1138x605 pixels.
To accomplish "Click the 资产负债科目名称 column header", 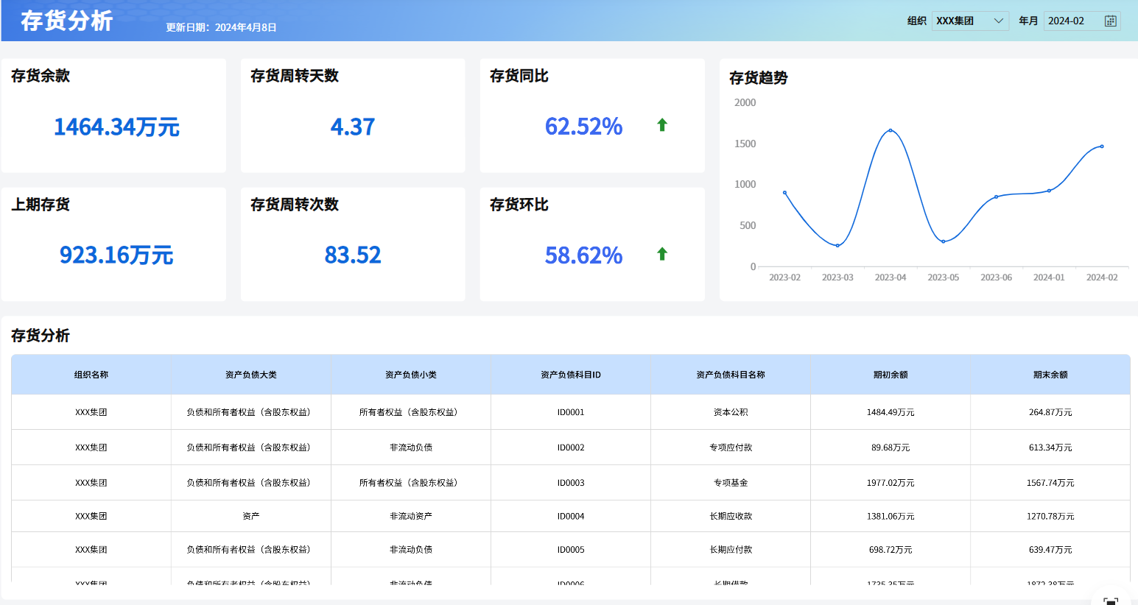I will pyautogui.click(x=731, y=375).
